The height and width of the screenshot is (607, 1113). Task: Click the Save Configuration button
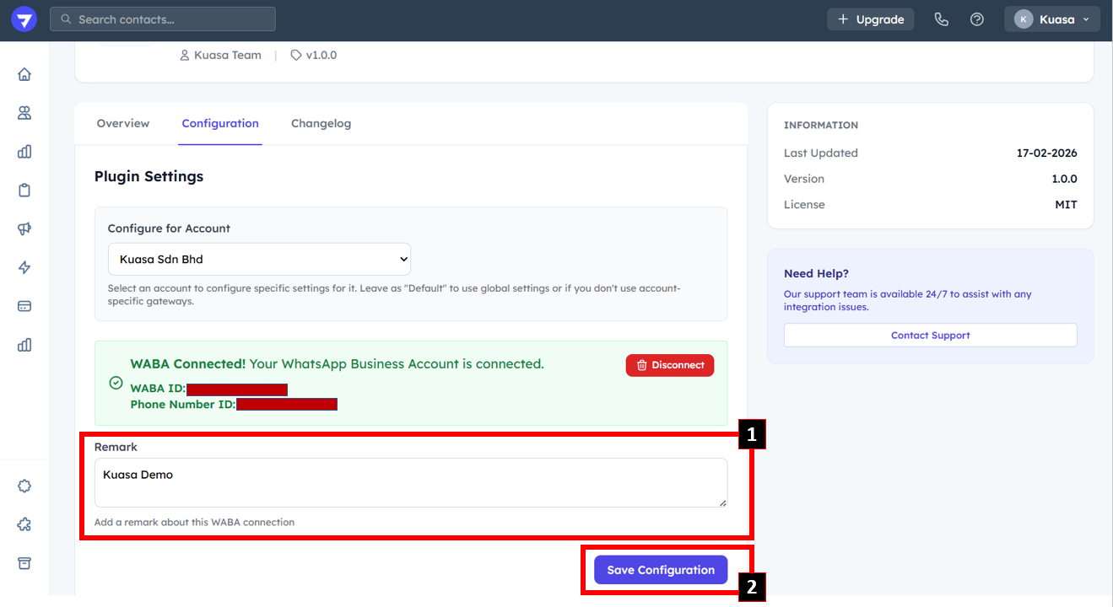[661, 570]
